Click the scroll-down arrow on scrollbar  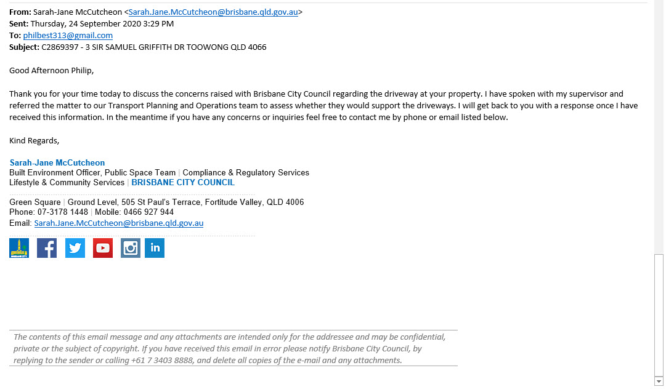[x=659, y=382]
